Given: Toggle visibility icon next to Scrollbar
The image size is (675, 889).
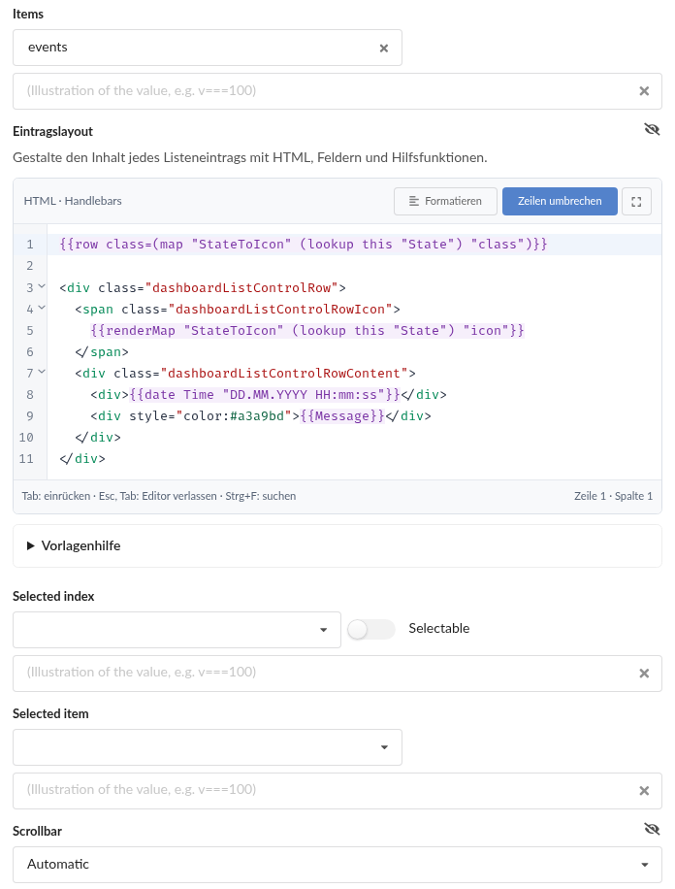Looking at the screenshot, I should pyautogui.click(x=652, y=830).
